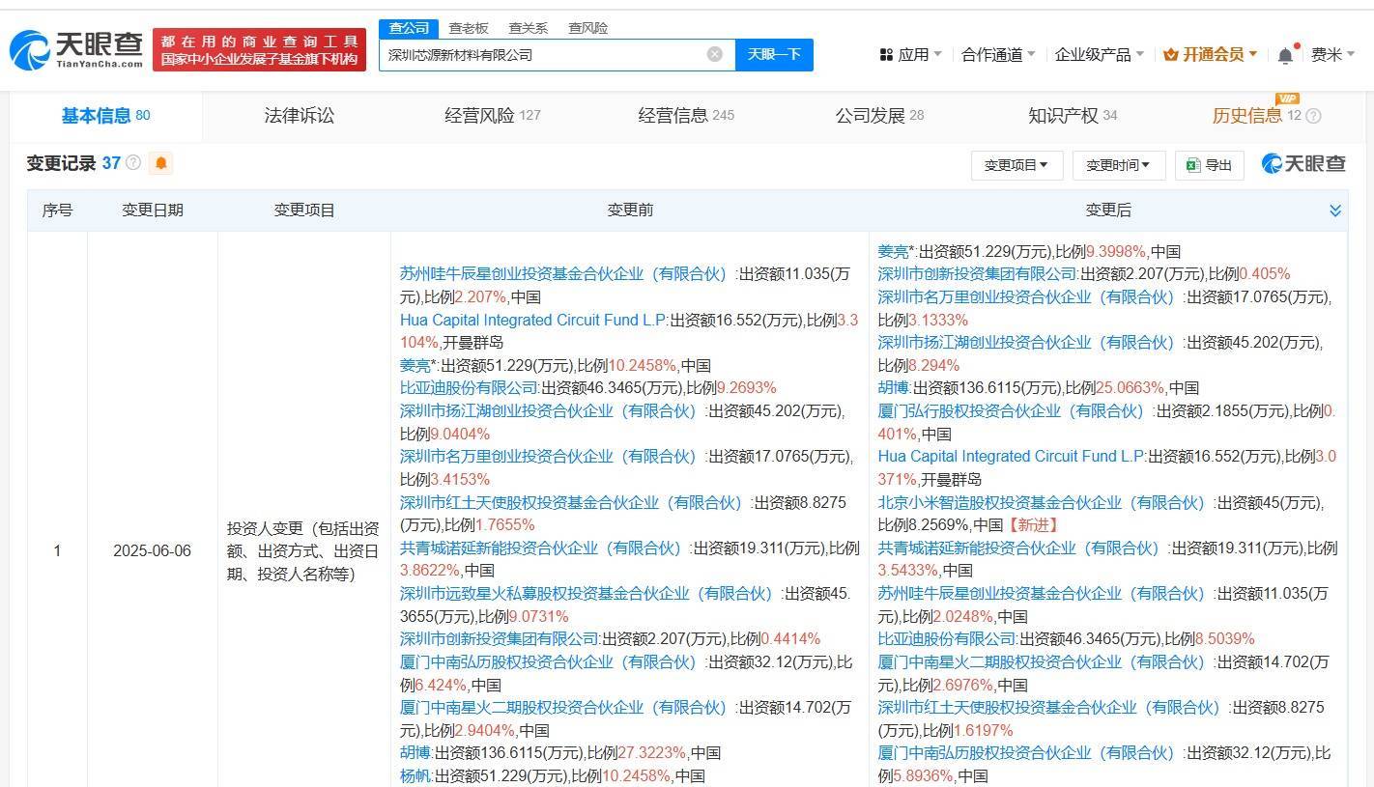
Task: Click the red promotional banner image
Action: coord(259,50)
